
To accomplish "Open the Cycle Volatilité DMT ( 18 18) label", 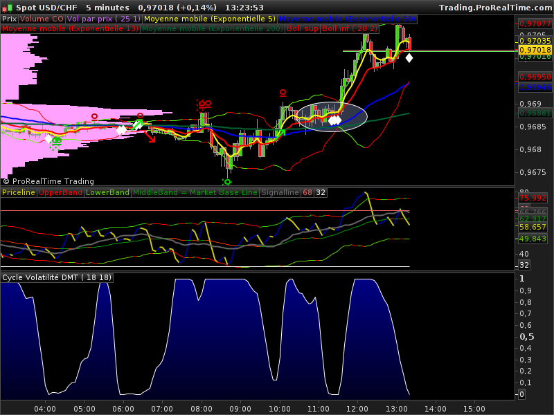I will [x=57, y=277].
